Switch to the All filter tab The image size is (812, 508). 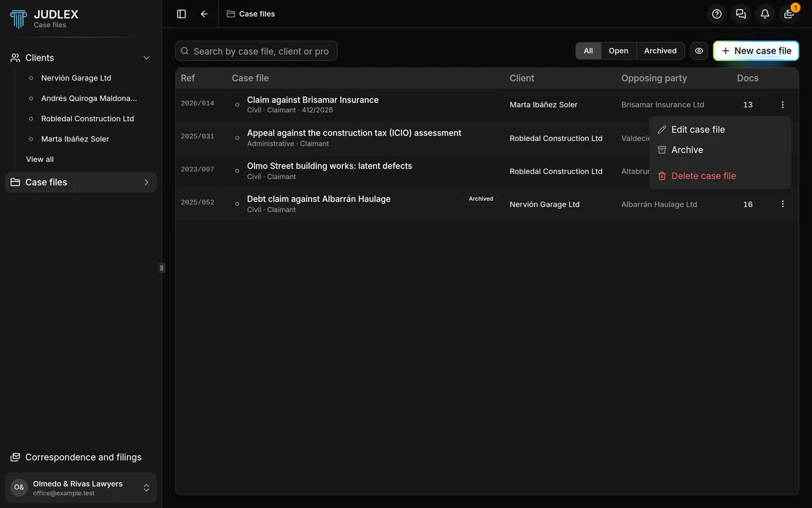pyautogui.click(x=588, y=51)
